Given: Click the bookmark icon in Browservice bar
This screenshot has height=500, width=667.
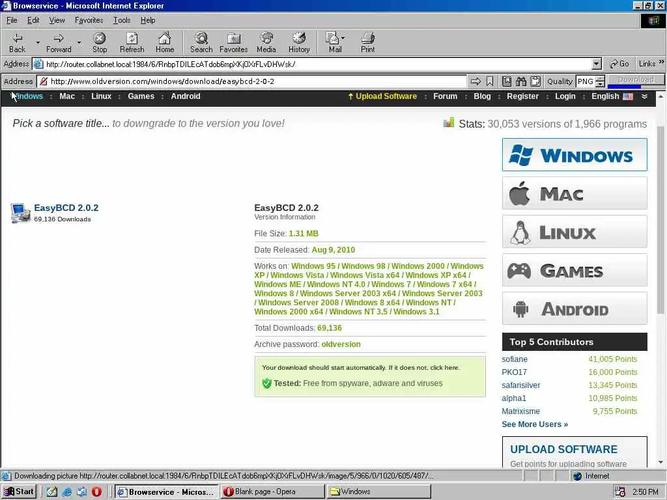Looking at the screenshot, I should (x=490, y=81).
